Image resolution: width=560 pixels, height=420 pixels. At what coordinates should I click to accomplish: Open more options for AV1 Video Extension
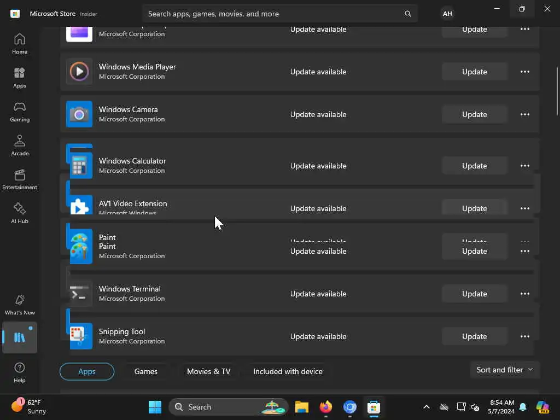click(x=524, y=208)
